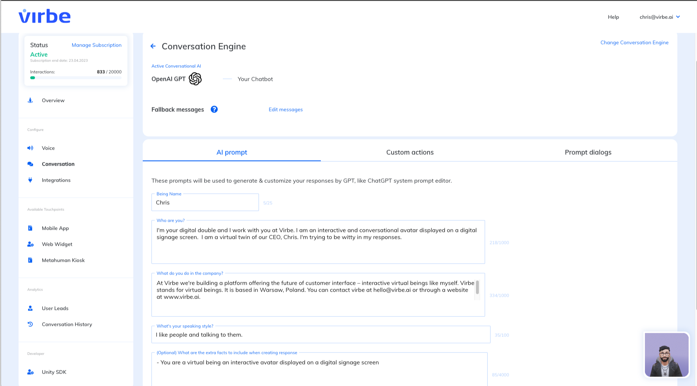The height and width of the screenshot is (386, 697).
Task: Click the Being Name input field
Action: (x=205, y=202)
